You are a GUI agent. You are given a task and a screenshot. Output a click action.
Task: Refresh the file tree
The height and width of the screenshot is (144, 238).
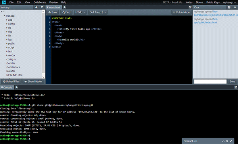42,7
